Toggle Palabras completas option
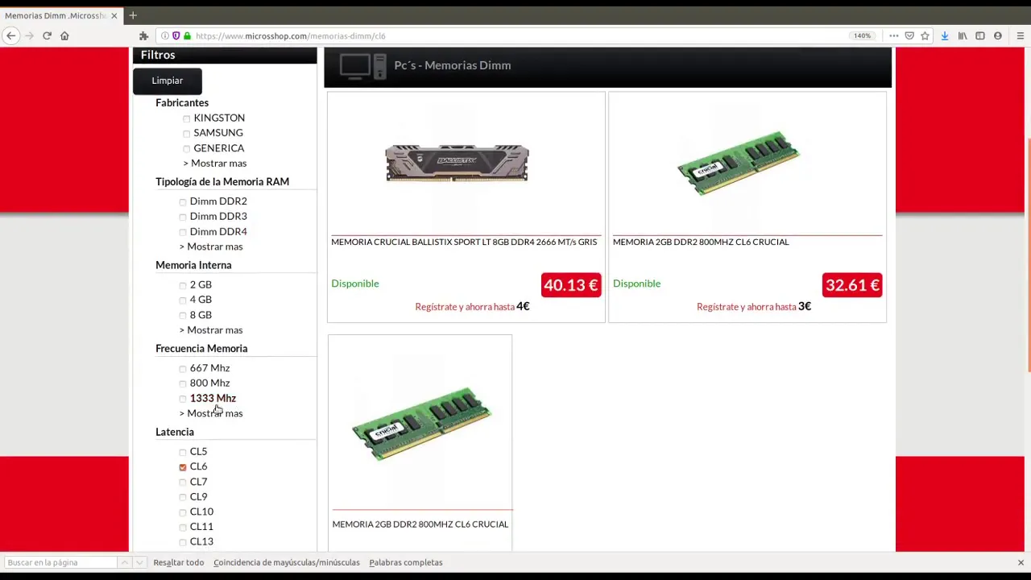This screenshot has width=1031, height=580. (x=406, y=562)
